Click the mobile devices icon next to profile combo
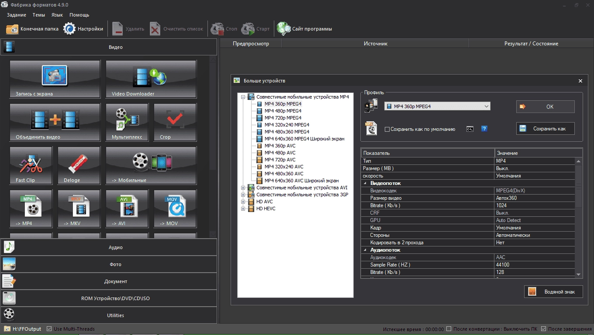Image resolution: width=594 pixels, height=335 pixels. point(372,106)
